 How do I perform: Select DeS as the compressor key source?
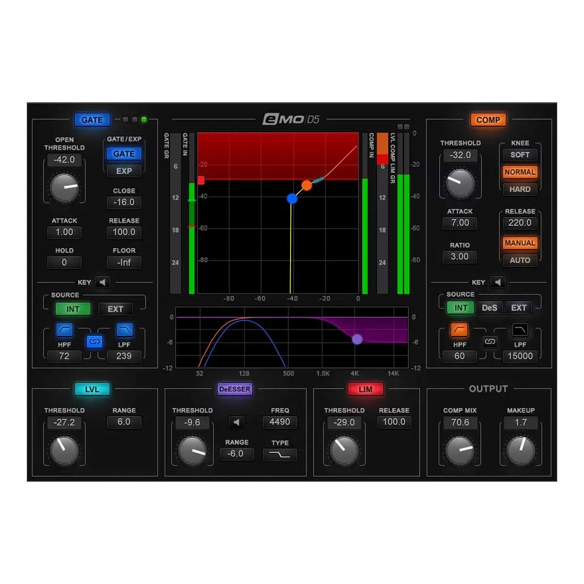490,308
